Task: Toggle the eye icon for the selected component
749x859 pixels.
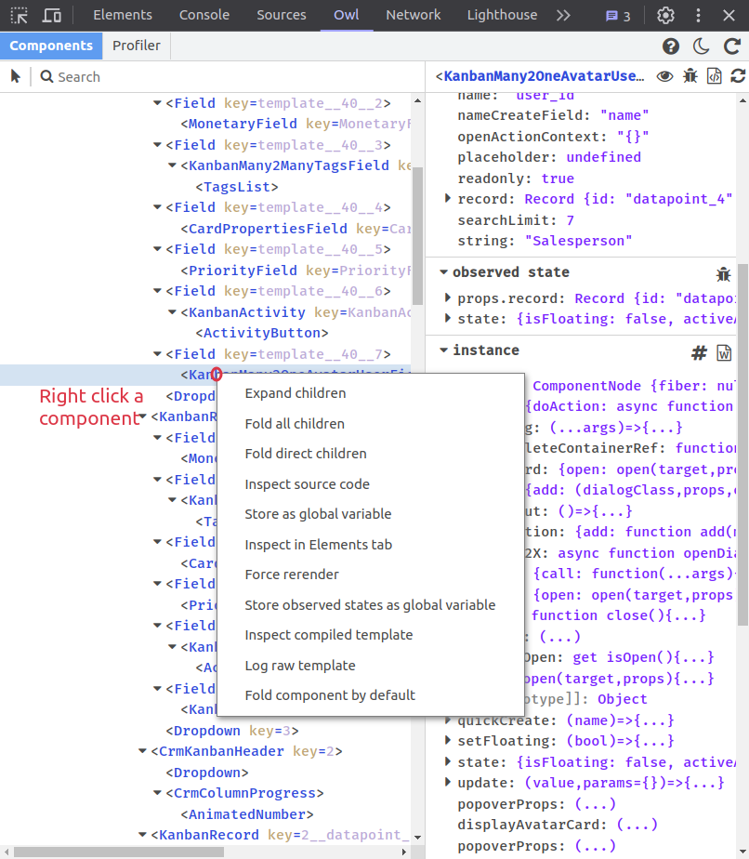Action: [x=664, y=76]
